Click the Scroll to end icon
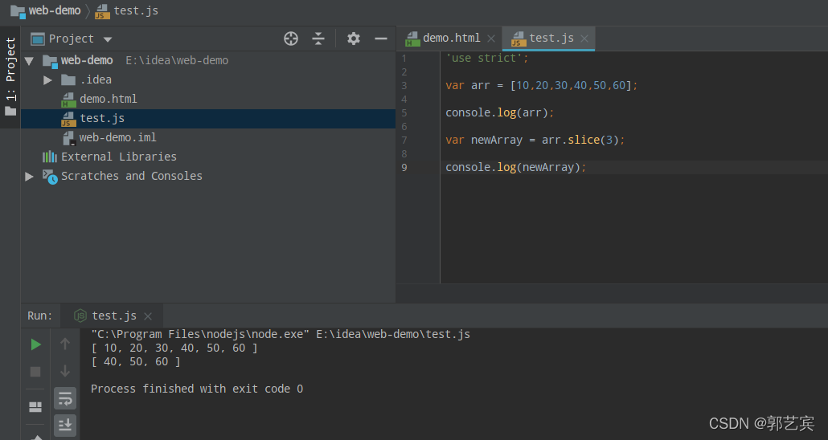Screen dimensions: 828x440 click(x=65, y=426)
